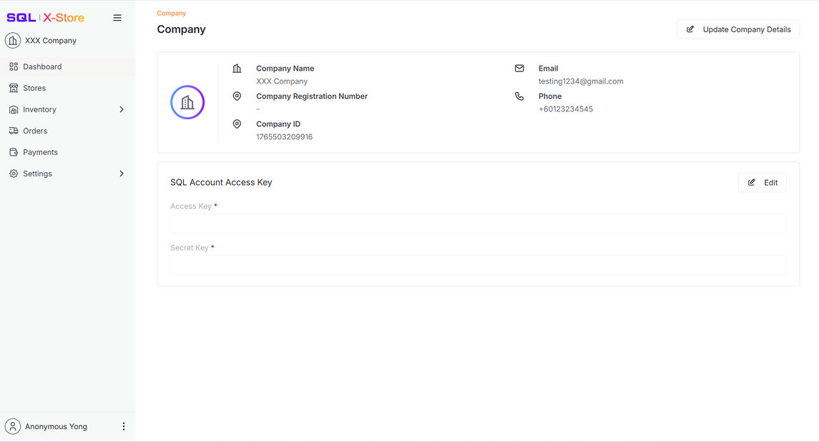Click Edit for SQL Account Access Key
Screen dimensions: 819x442
coord(762,183)
